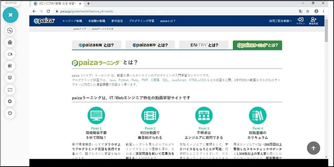334x167 pixels.
Task: Open the gallery/screenshots icon in sidebar
Action: point(10,66)
